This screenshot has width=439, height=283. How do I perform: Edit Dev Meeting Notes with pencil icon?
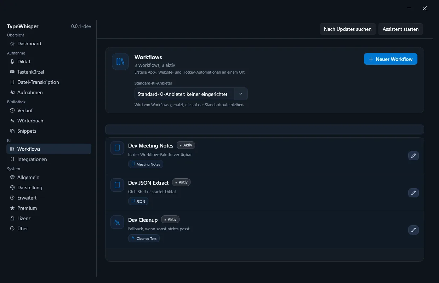pos(414,156)
